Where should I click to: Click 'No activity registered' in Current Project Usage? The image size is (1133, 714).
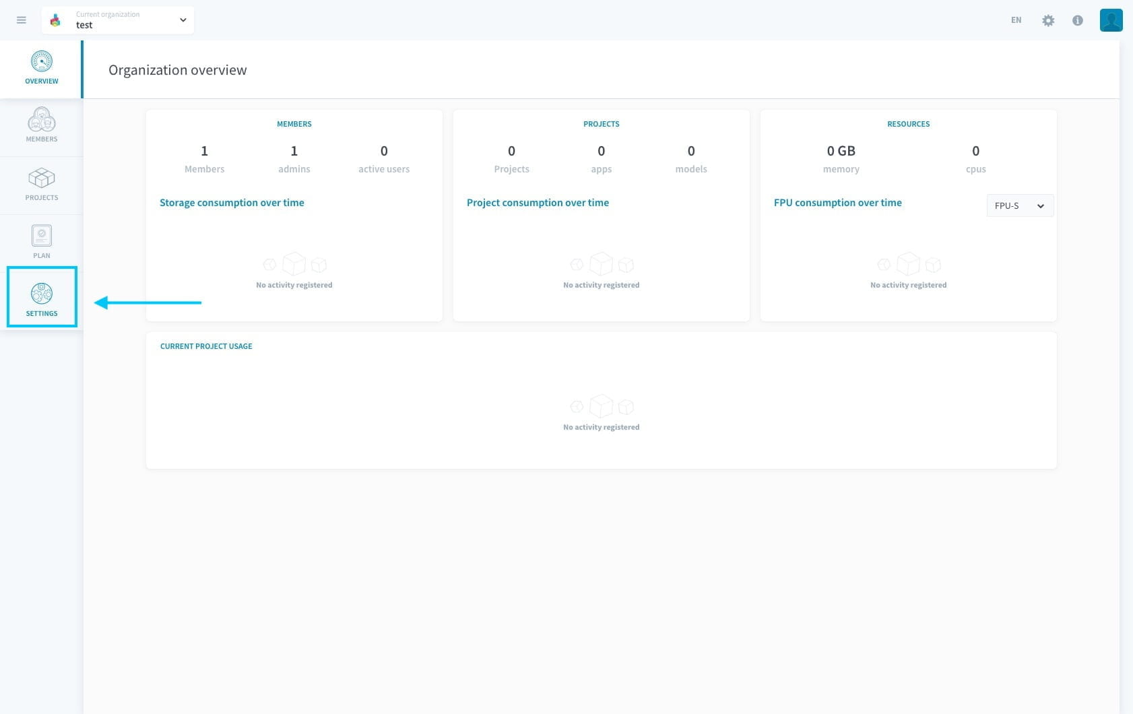[602, 428]
